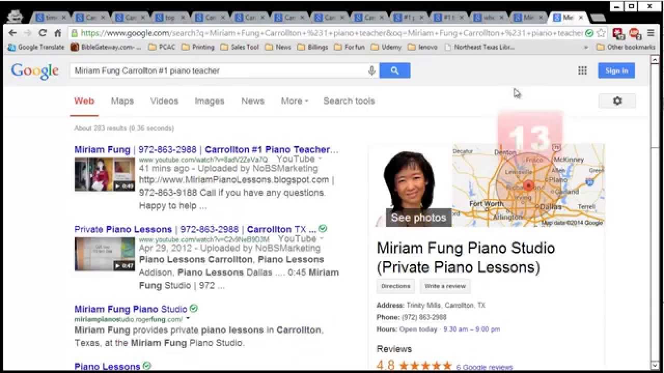Click the second red extension icon

click(635, 33)
